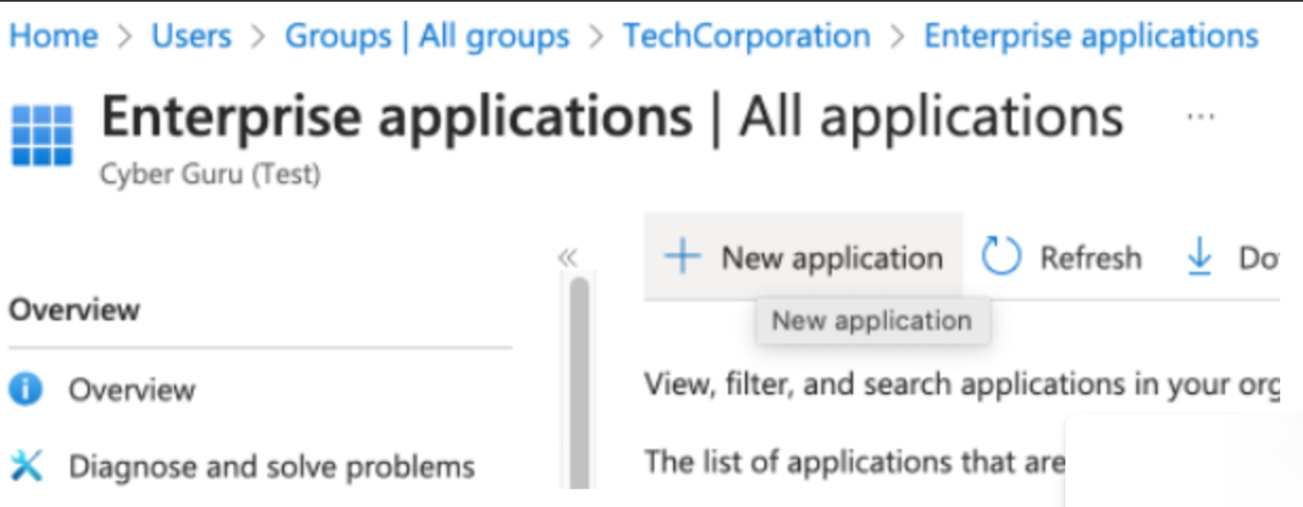Click the Download arrow icon on toolbar
This screenshot has height=507, width=1303.
[x=1200, y=258]
